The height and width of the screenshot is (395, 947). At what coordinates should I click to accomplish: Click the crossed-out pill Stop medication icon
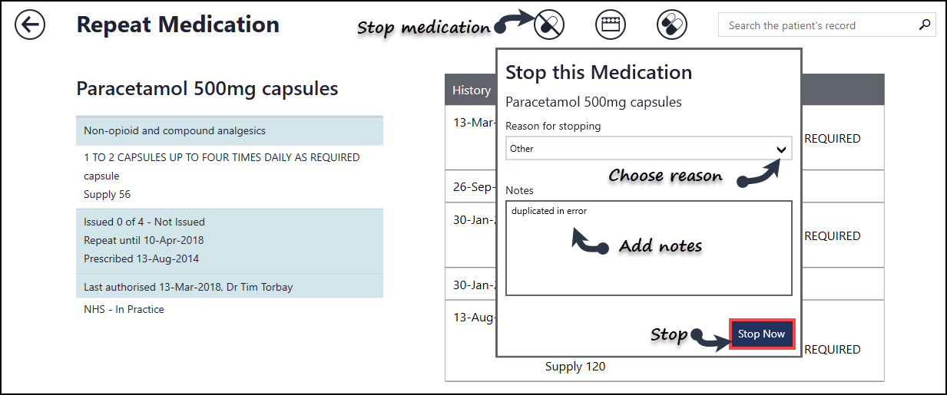[x=549, y=25]
